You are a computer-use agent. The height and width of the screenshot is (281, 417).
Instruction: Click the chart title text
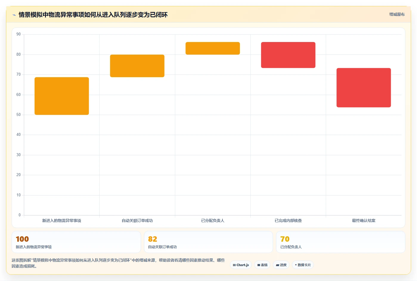(x=93, y=15)
